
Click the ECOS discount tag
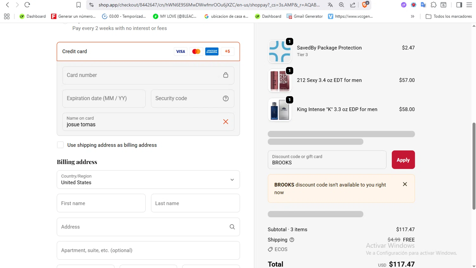point(278,249)
